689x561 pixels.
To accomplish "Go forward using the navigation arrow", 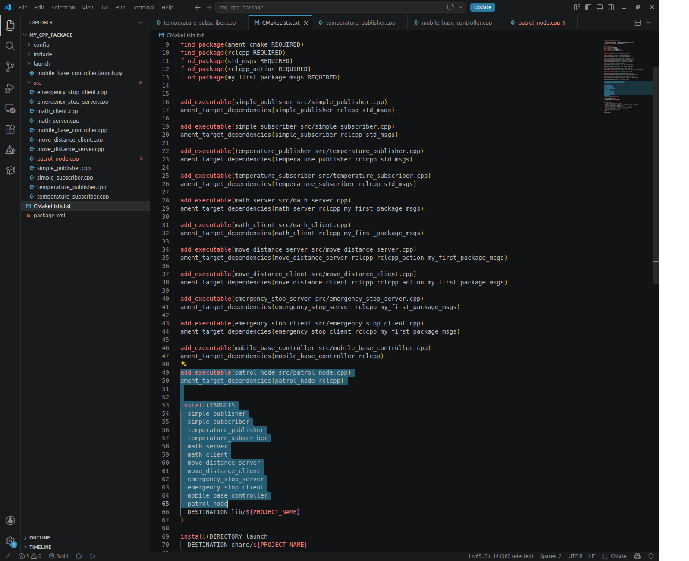I will pos(209,7).
